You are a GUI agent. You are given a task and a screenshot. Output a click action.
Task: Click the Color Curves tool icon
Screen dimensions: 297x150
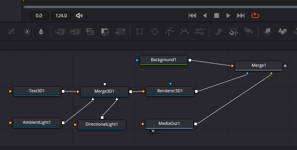tap(12, 32)
